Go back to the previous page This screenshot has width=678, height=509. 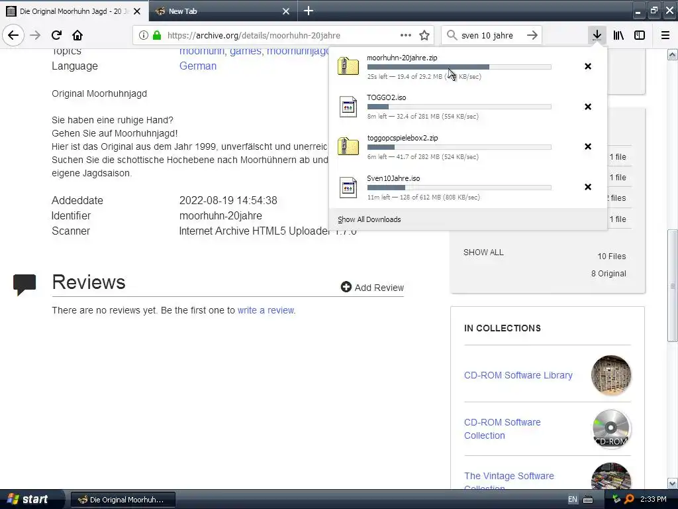(x=13, y=35)
